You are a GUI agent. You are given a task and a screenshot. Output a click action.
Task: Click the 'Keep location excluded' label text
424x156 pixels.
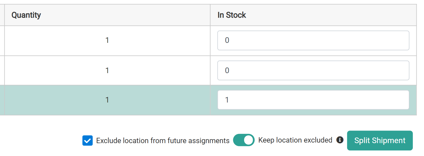point(295,140)
